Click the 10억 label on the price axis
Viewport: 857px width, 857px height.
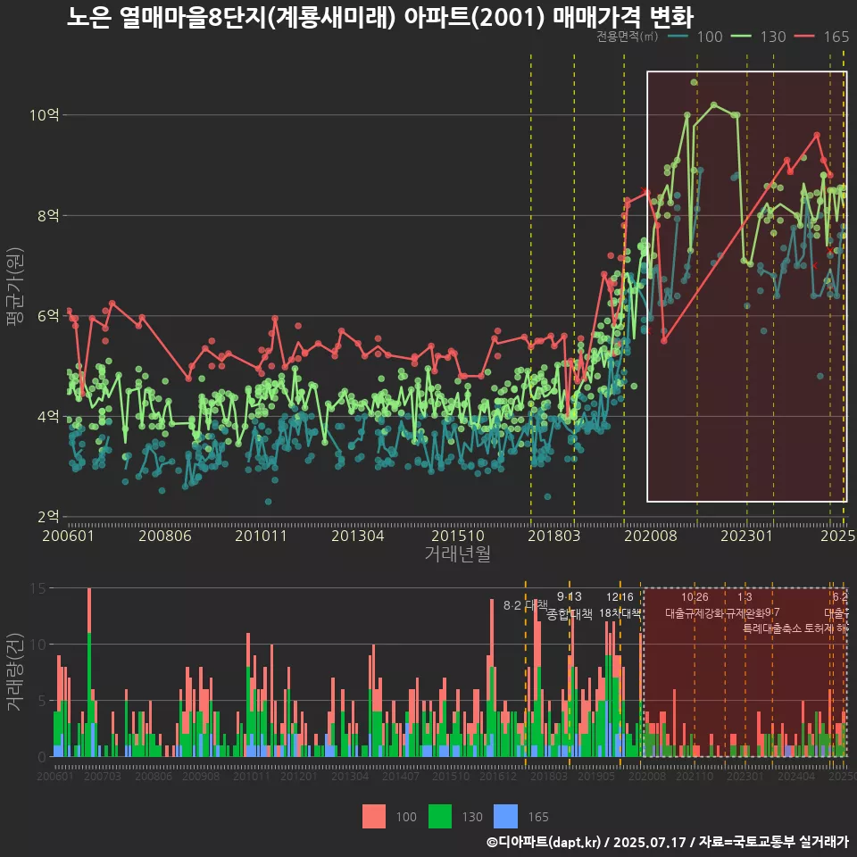(x=45, y=115)
